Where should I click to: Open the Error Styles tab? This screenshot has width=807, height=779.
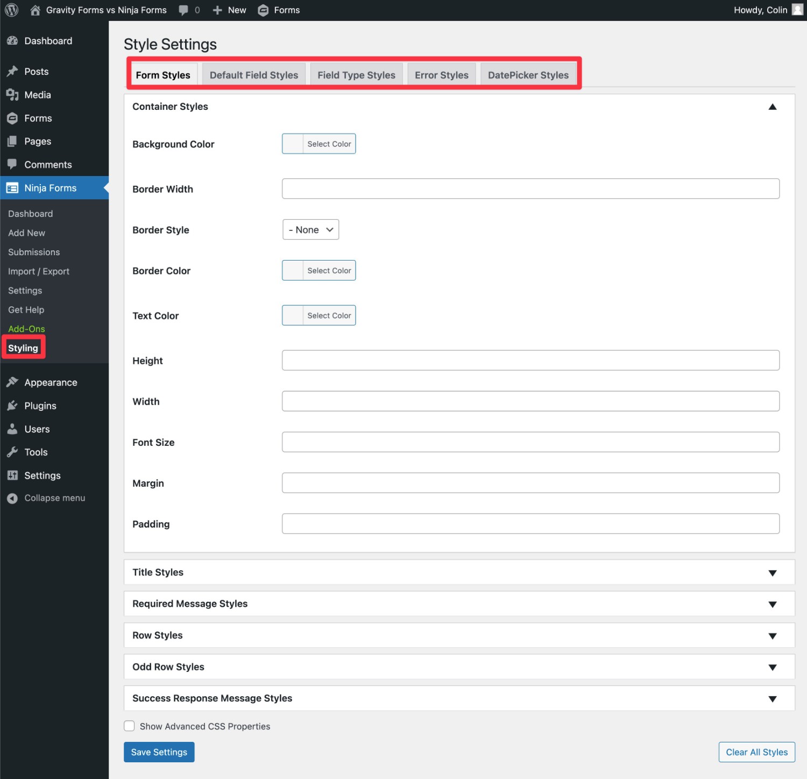442,75
